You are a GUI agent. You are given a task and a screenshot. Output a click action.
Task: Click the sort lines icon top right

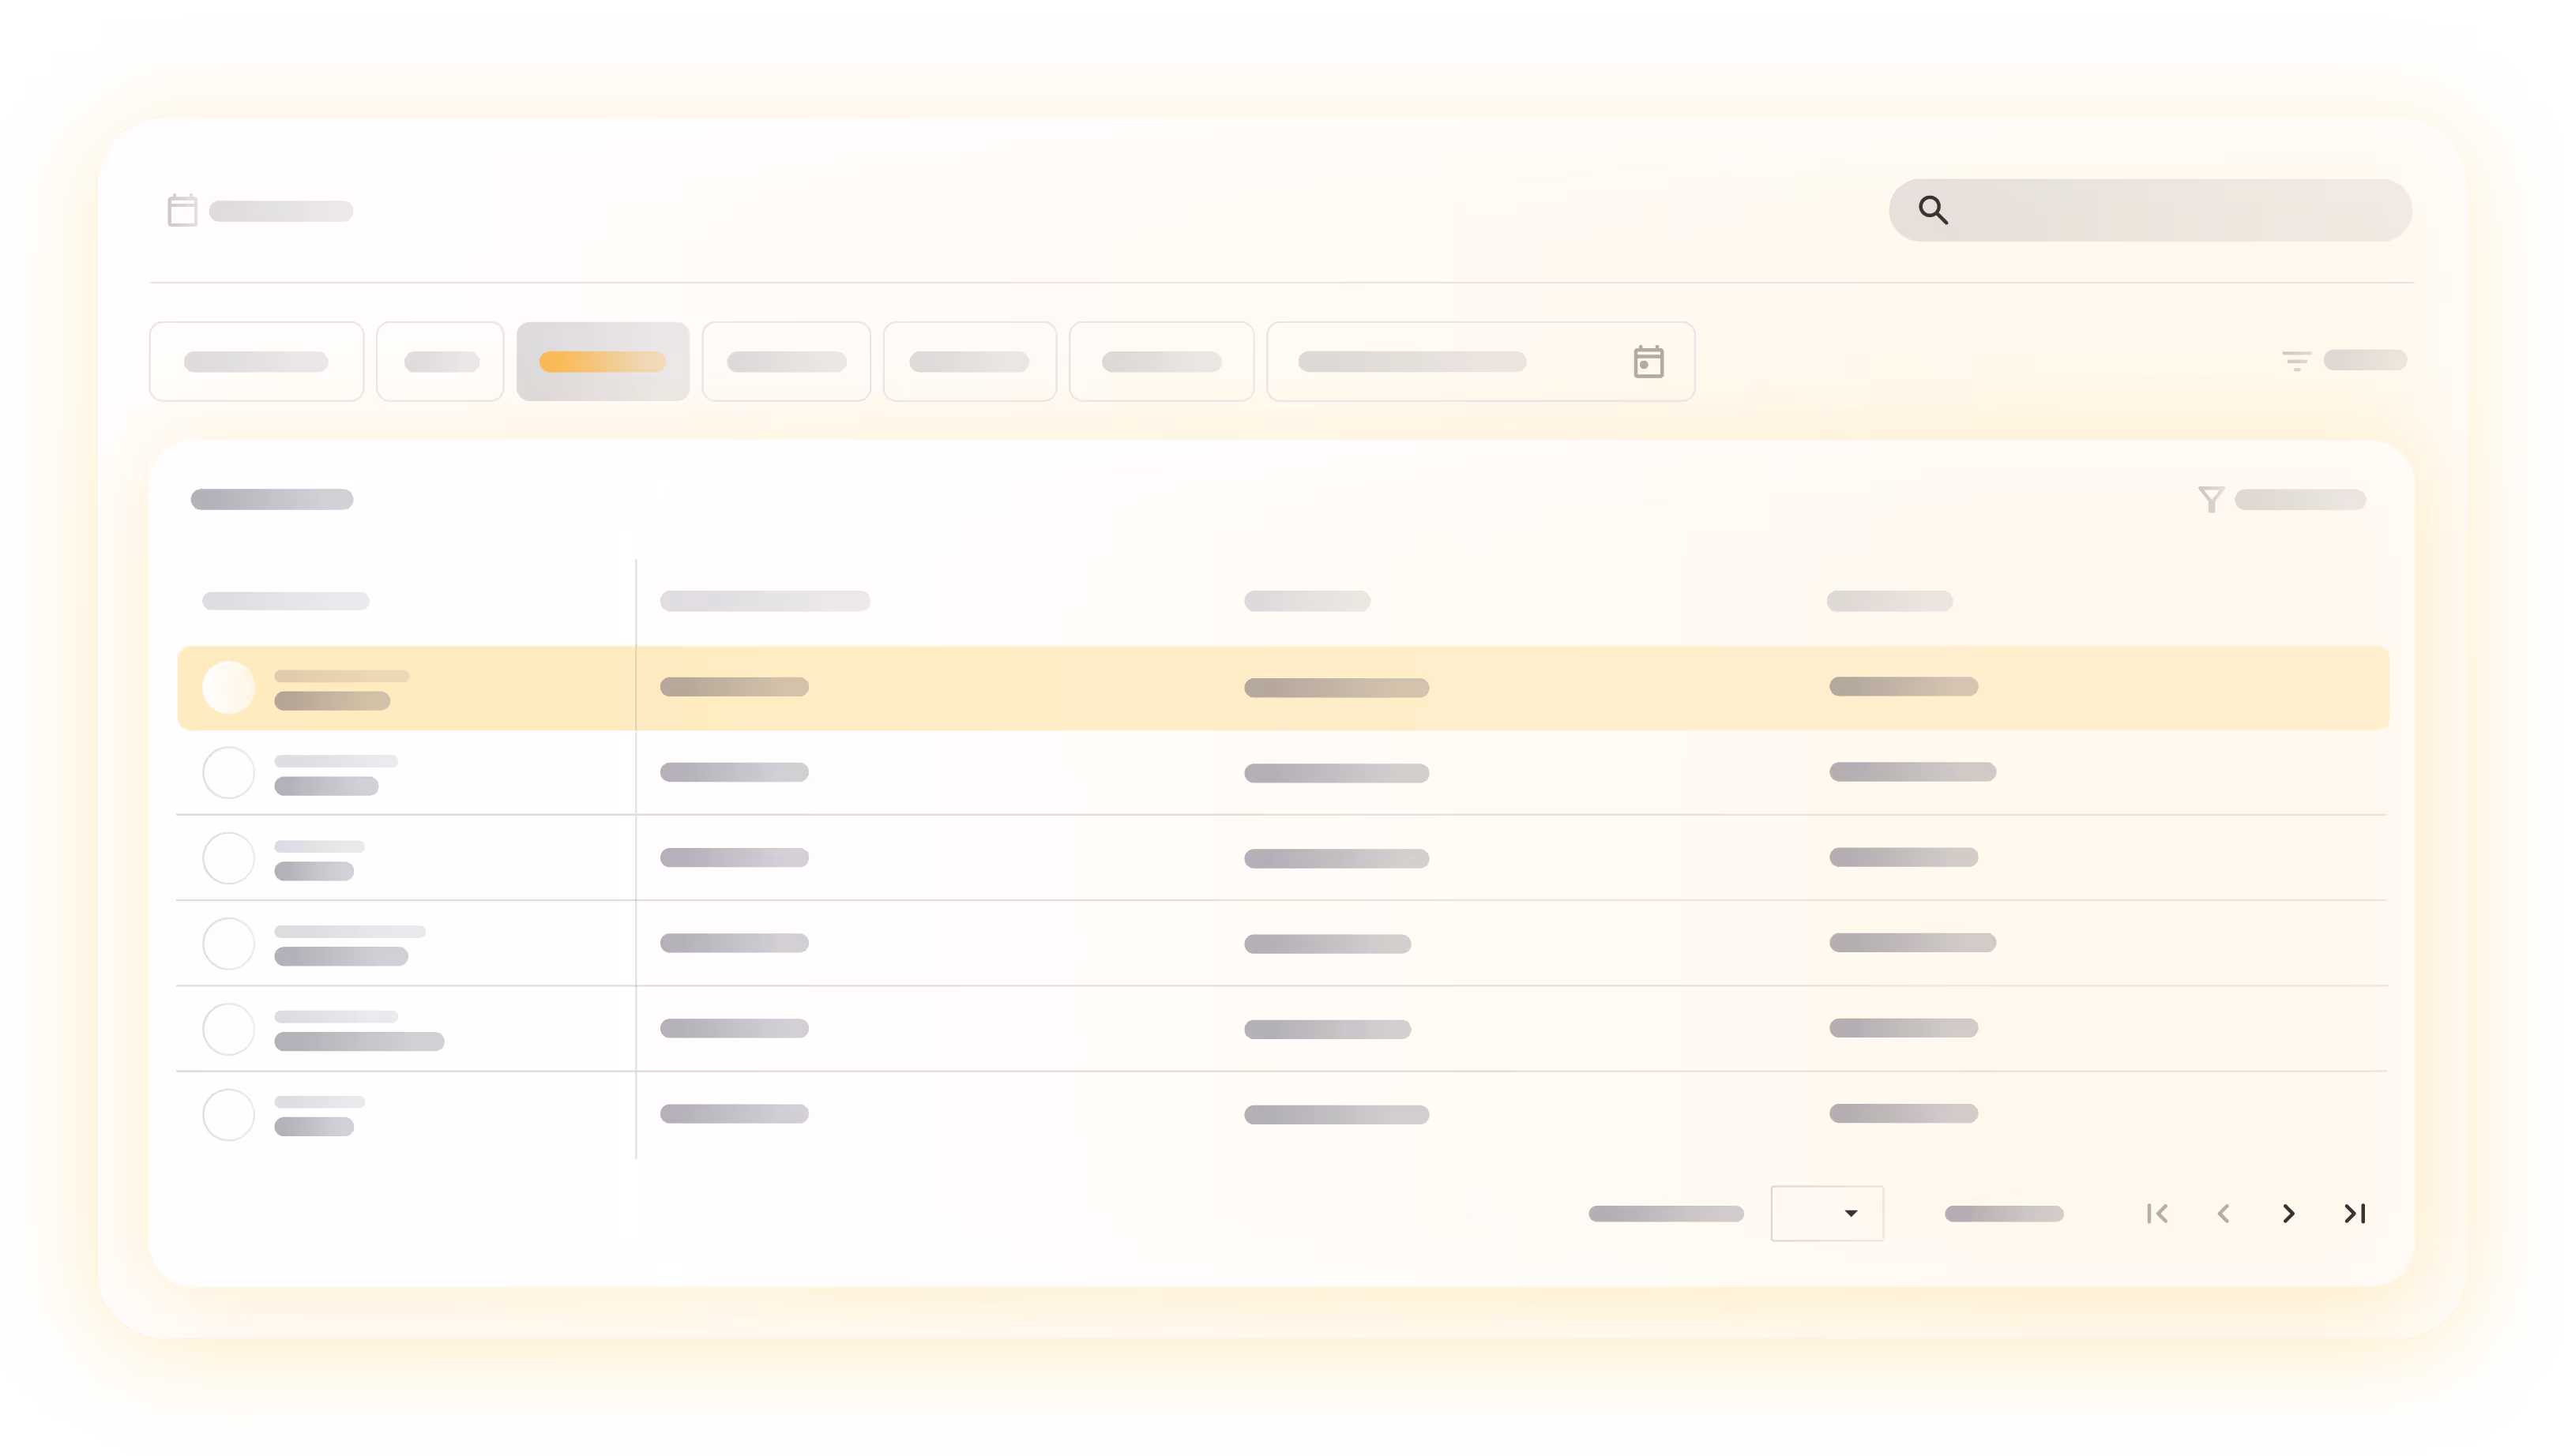[2296, 361]
